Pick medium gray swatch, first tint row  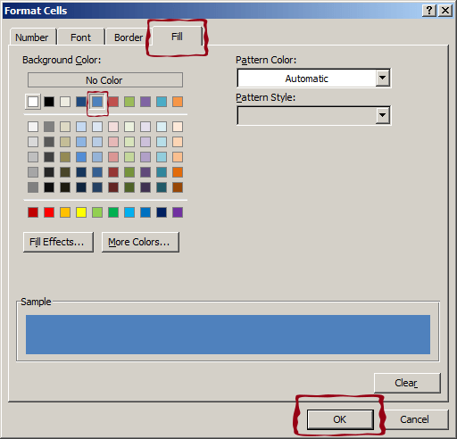49,127
